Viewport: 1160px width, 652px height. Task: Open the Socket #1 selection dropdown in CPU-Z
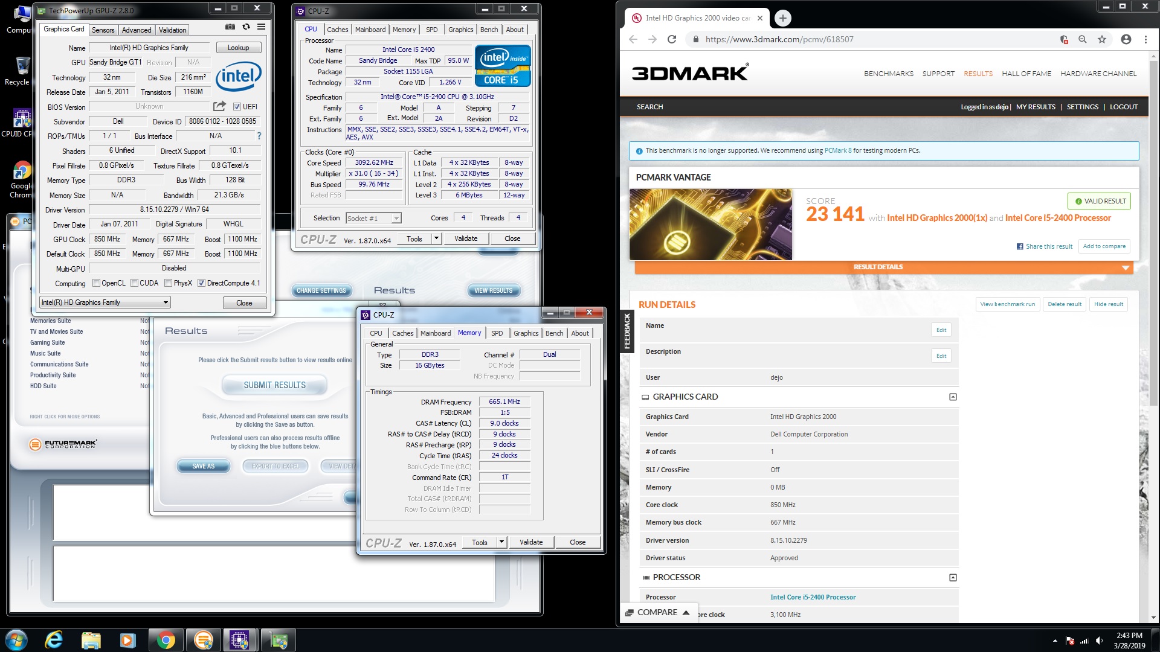[373, 219]
